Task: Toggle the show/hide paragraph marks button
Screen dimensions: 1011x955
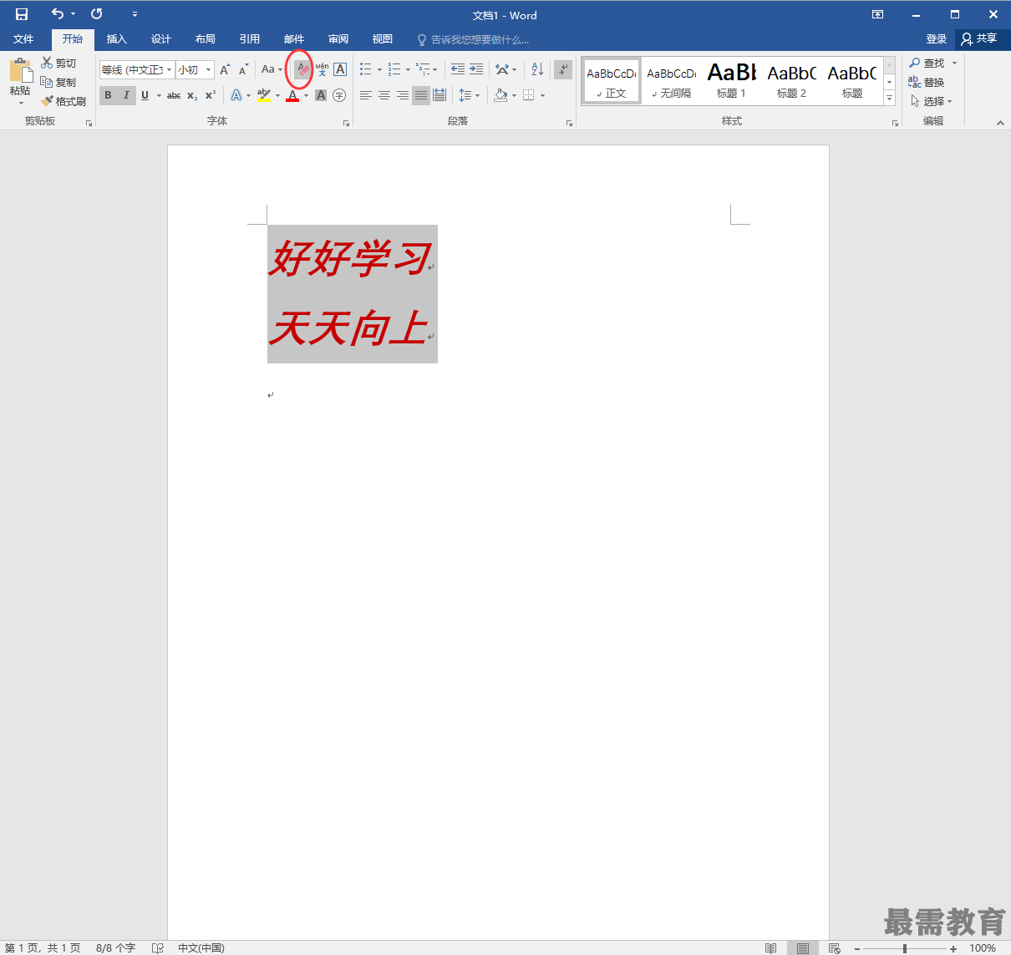Action: [x=563, y=70]
